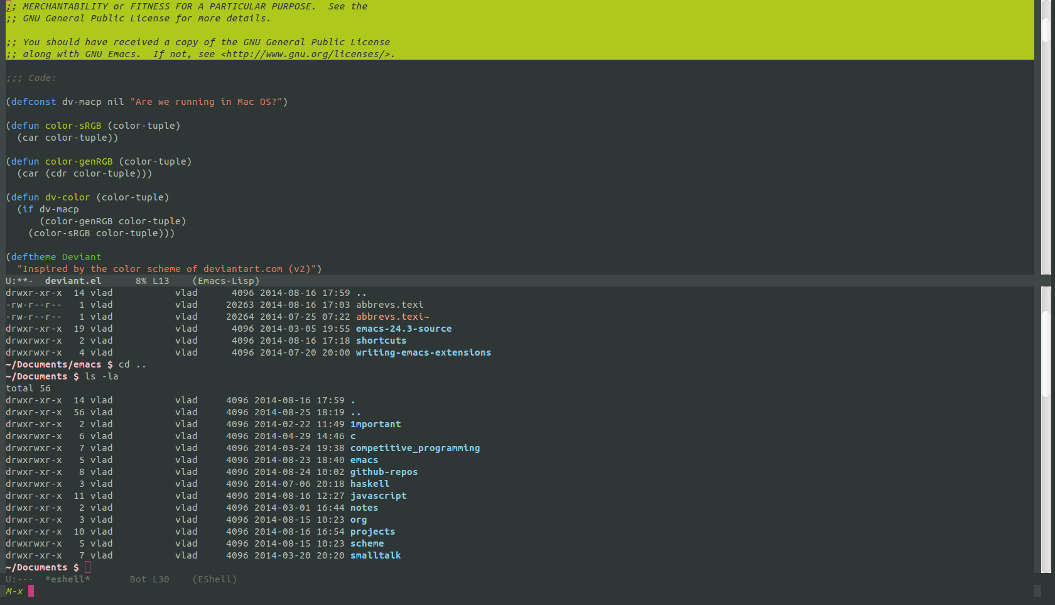The width and height of the screenshot is (1055, 605).
Task: Click the (EShell) major mode indicator
Action: pyautogui.click(x=215, y=579)
